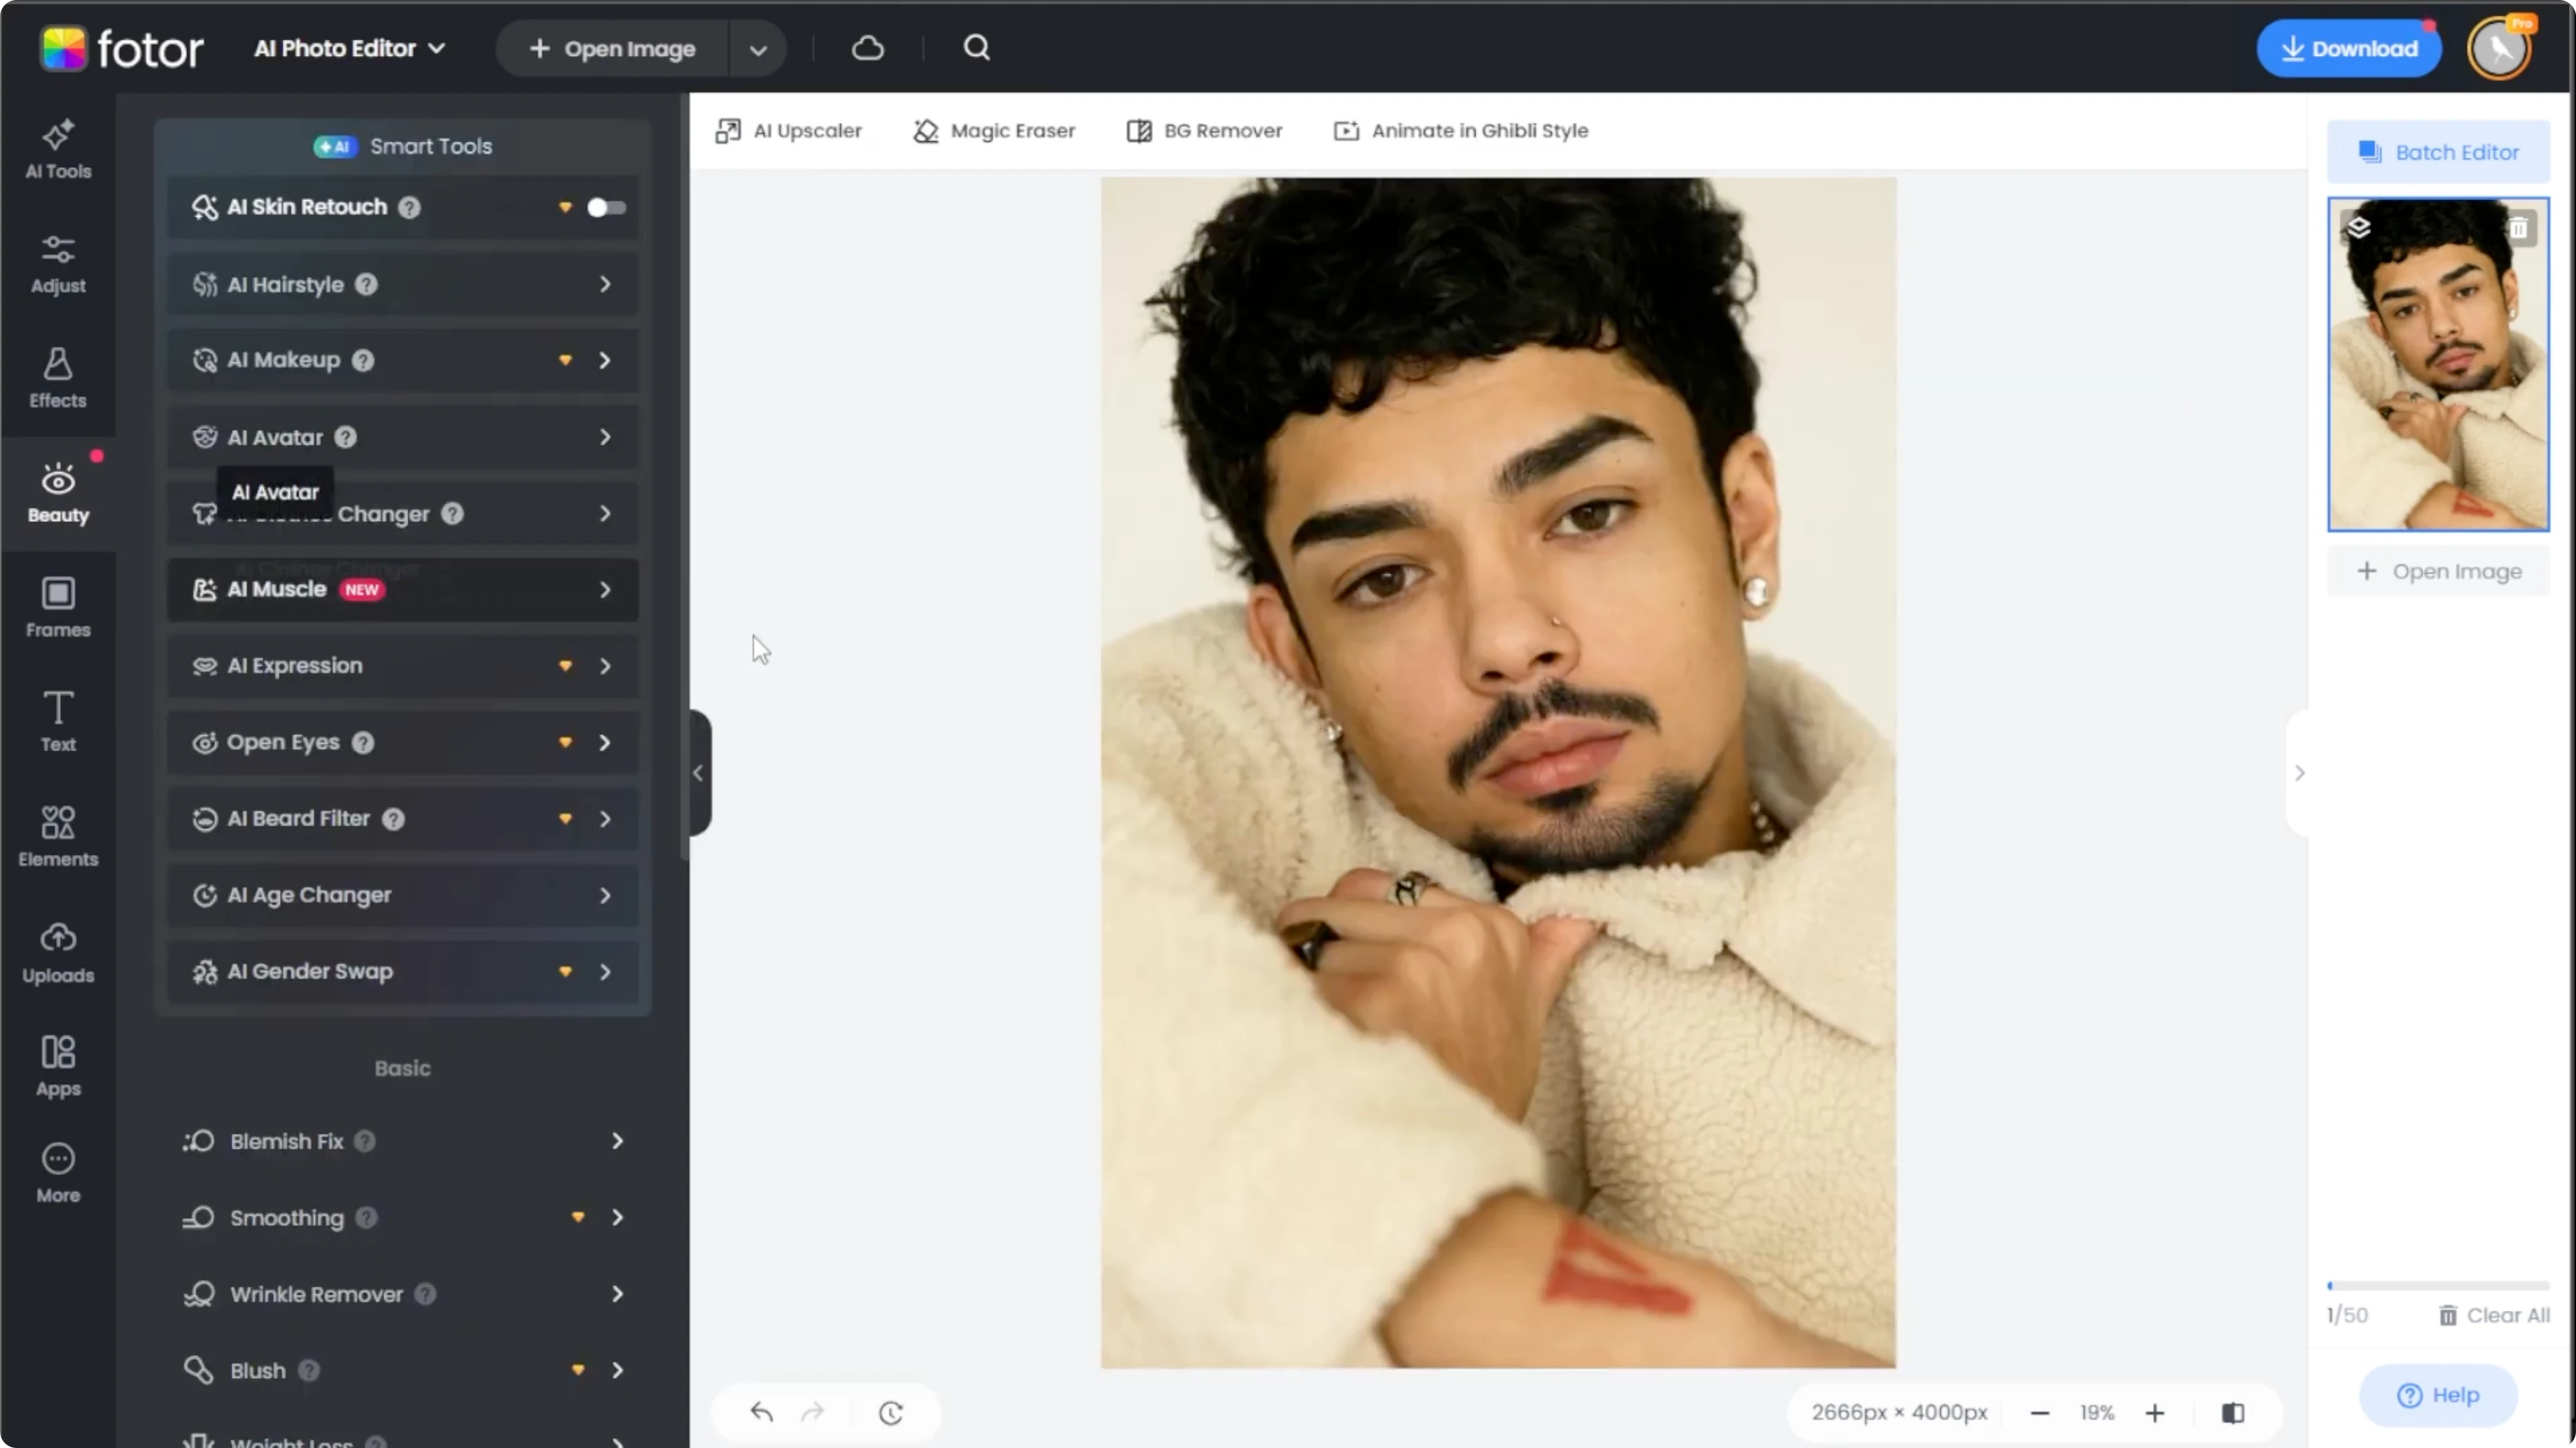
Task: Click the trash icon on thumbnail
Action: (x=2518, y=229)
